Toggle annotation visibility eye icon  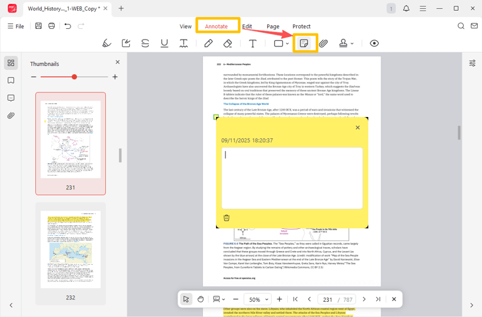coord(374,43)
